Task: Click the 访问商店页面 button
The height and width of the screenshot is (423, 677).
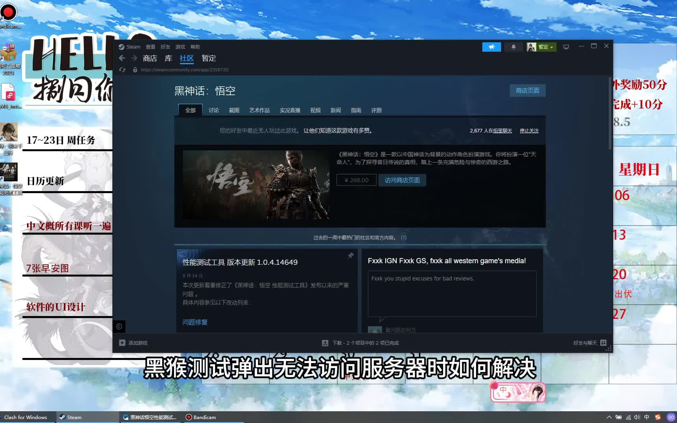Action: point(402,180)
